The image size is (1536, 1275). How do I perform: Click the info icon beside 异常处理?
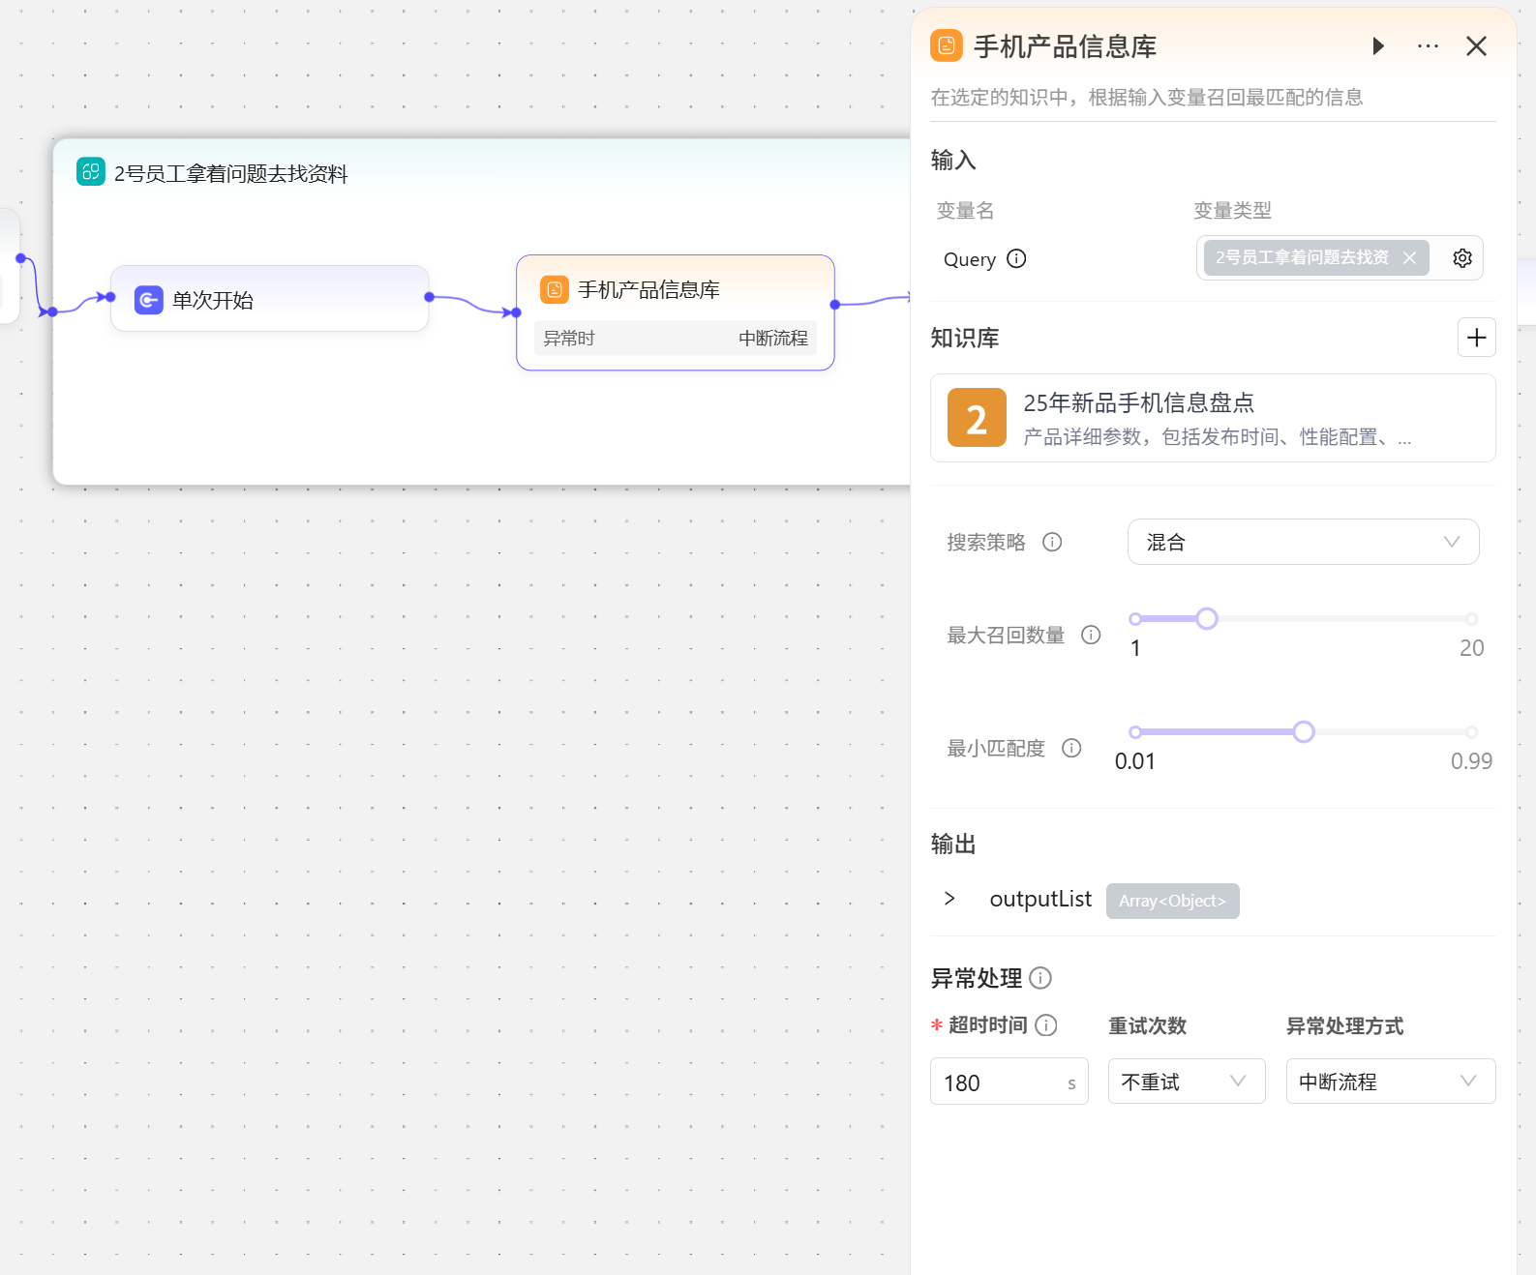pyautogui.click(x=1040, y=978)
